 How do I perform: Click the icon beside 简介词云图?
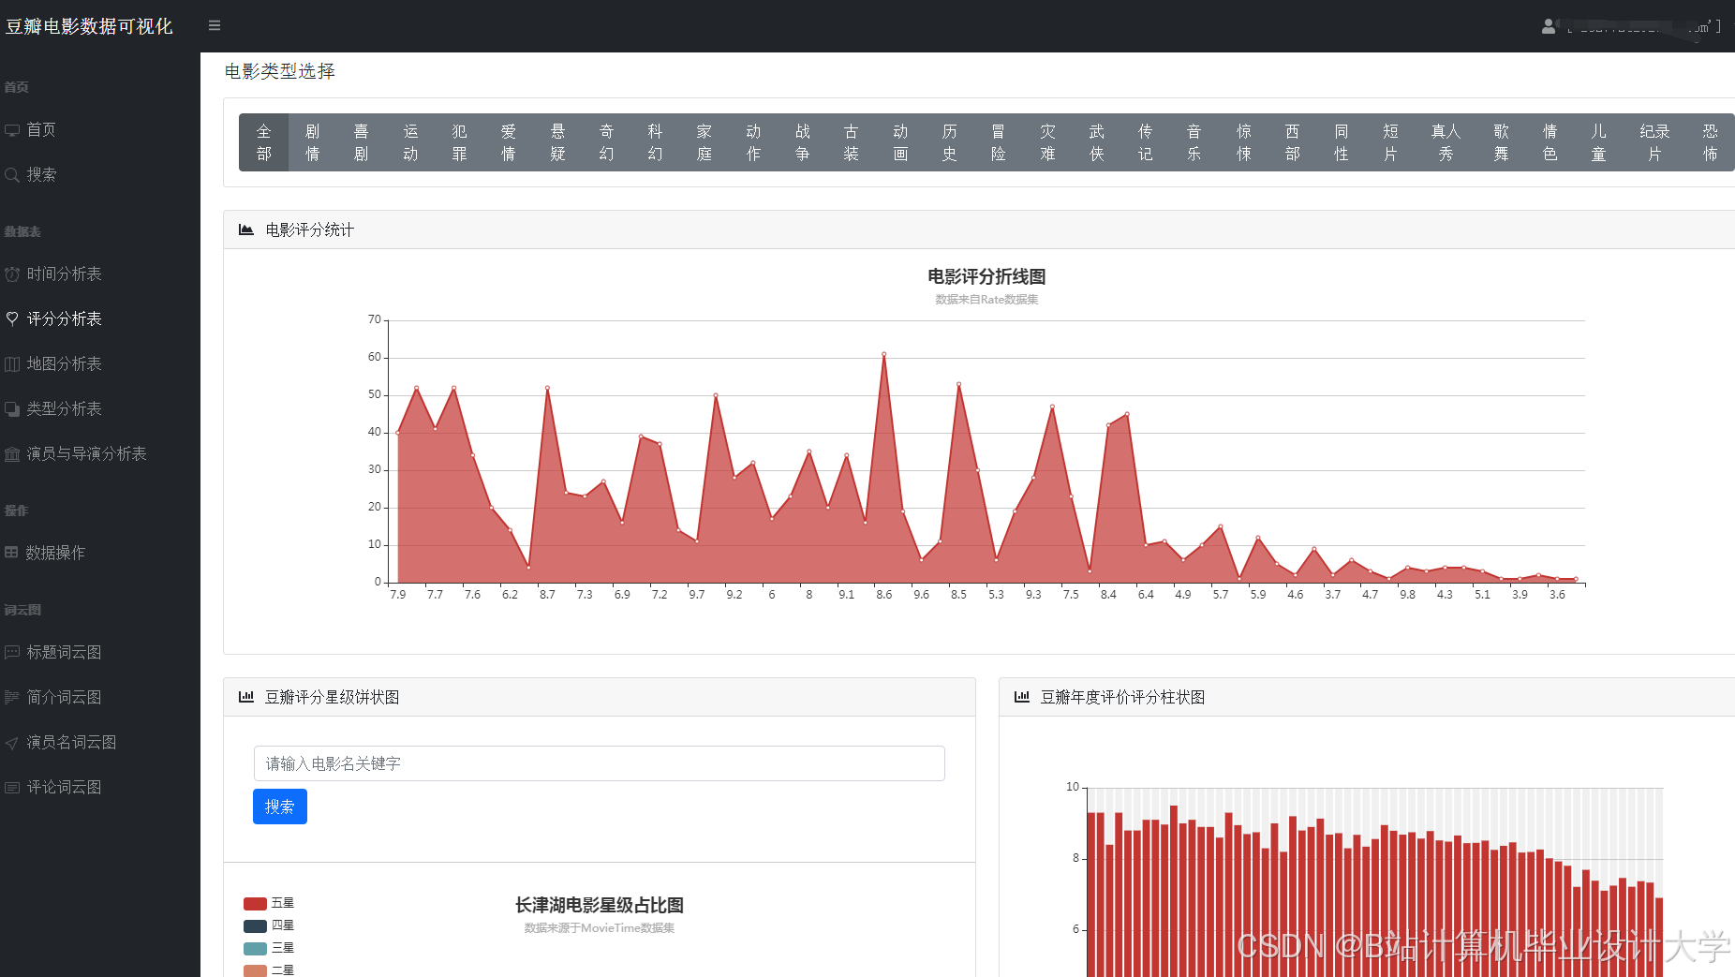click(12, 697)
